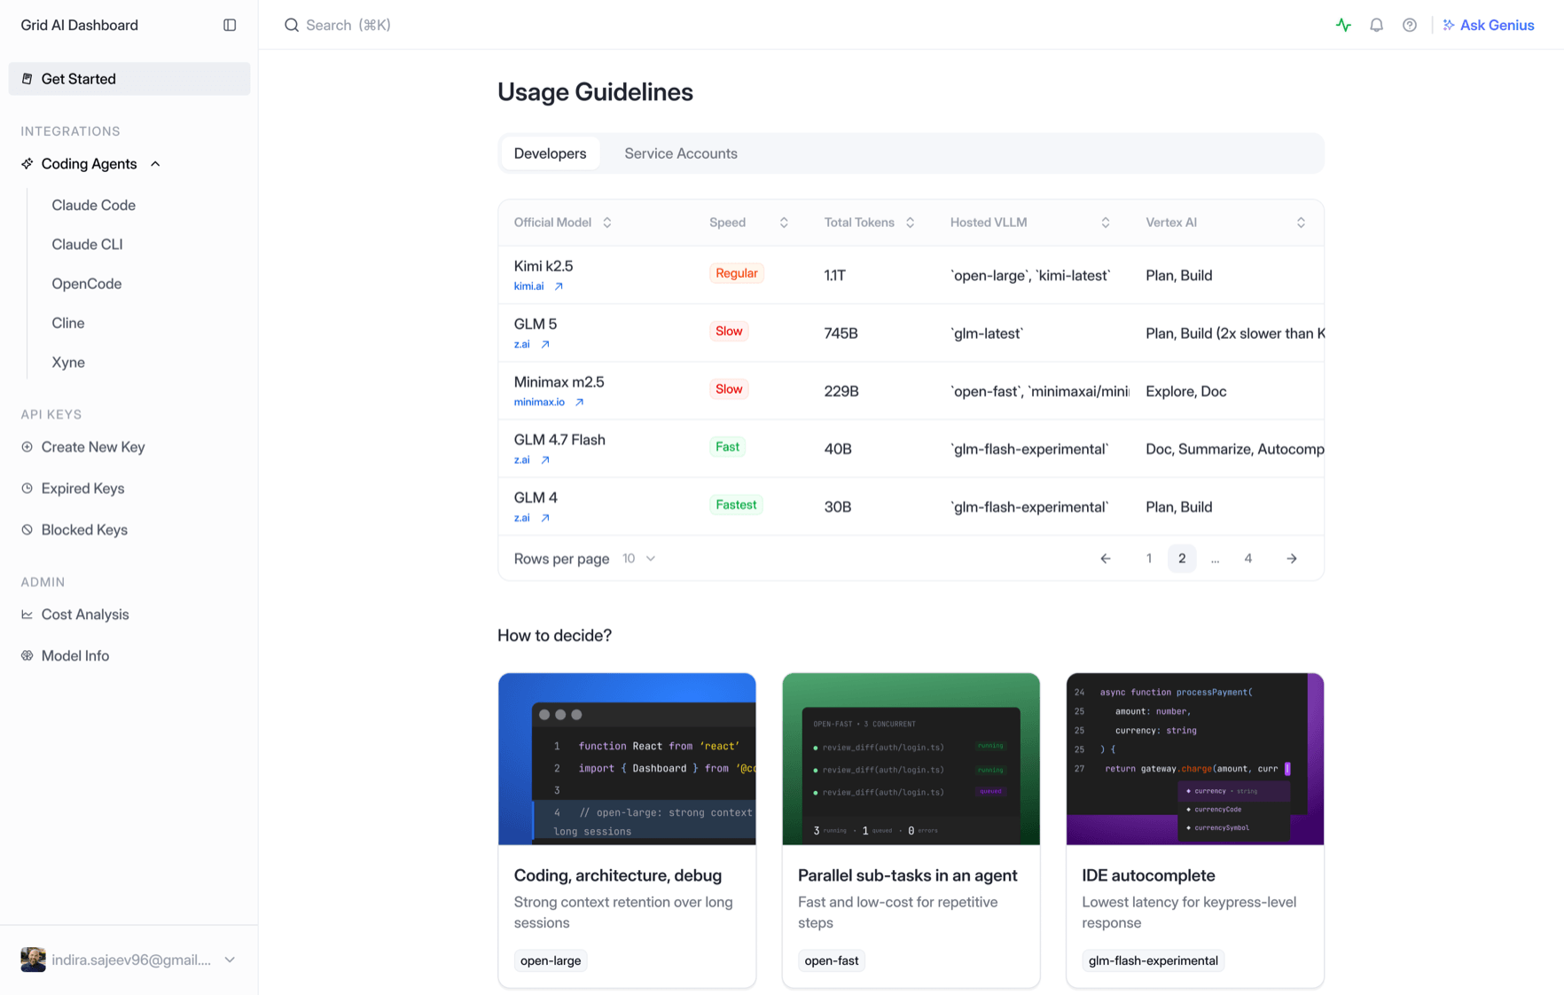The width and height of the screenshot is (1564, 995).
Task: Click the glm-flash-experimental tag on card
Action: tap(1153, 960)
